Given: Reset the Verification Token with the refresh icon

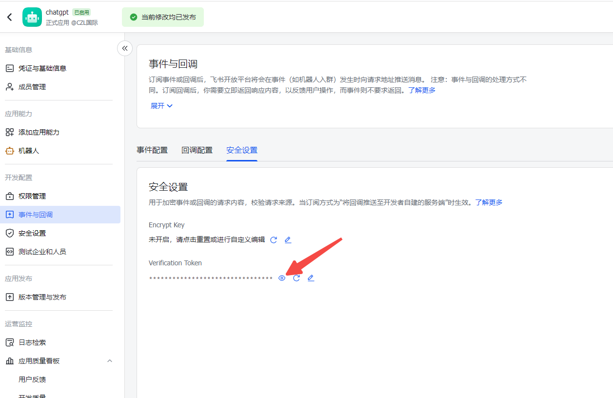Looking at the screenshot, I should tap(297, 278).
